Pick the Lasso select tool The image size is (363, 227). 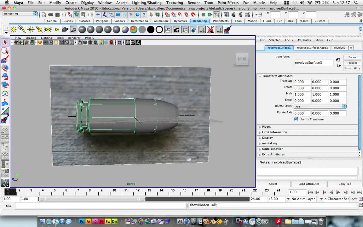[x=5, y=51]
